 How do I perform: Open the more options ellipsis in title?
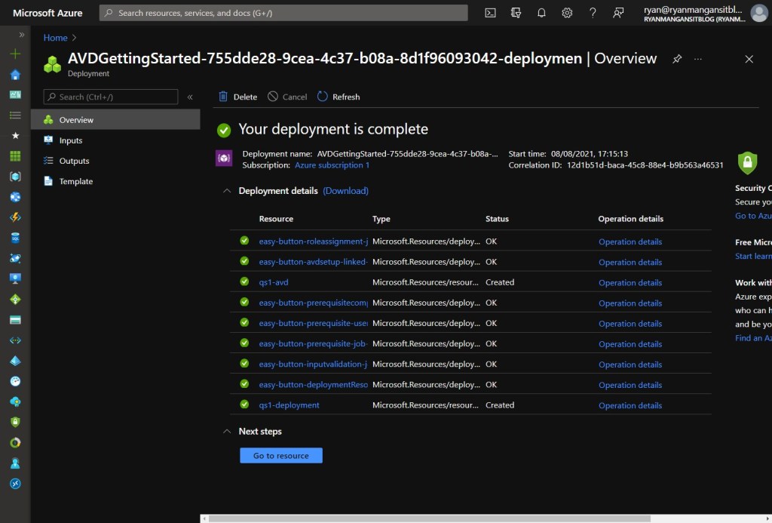[697, 59]
